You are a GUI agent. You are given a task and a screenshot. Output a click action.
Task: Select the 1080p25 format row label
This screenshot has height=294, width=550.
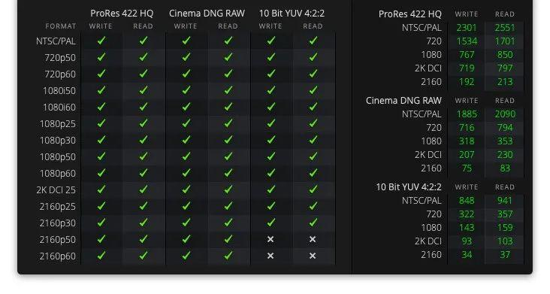pos(58,124)
